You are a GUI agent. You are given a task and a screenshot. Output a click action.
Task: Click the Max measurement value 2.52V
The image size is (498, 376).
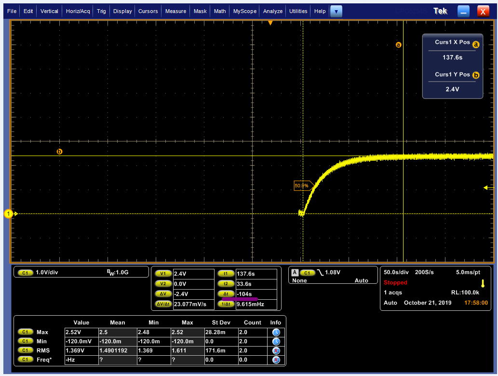click(81, 332)
